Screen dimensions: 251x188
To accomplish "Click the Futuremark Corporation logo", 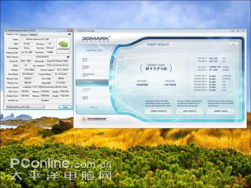I will [x=94, y=119].
